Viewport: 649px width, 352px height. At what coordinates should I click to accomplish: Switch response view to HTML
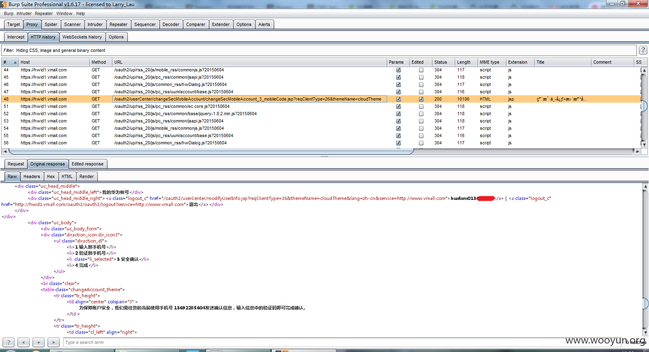click(67, 176)
